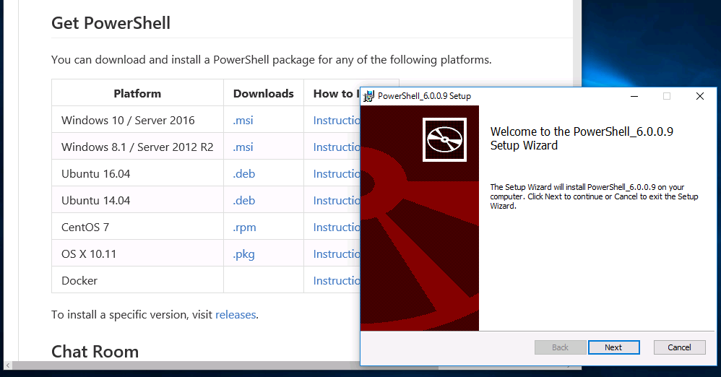
Task: Click Next in PowerShell Setup Wizard
Action: coord(613,347)
